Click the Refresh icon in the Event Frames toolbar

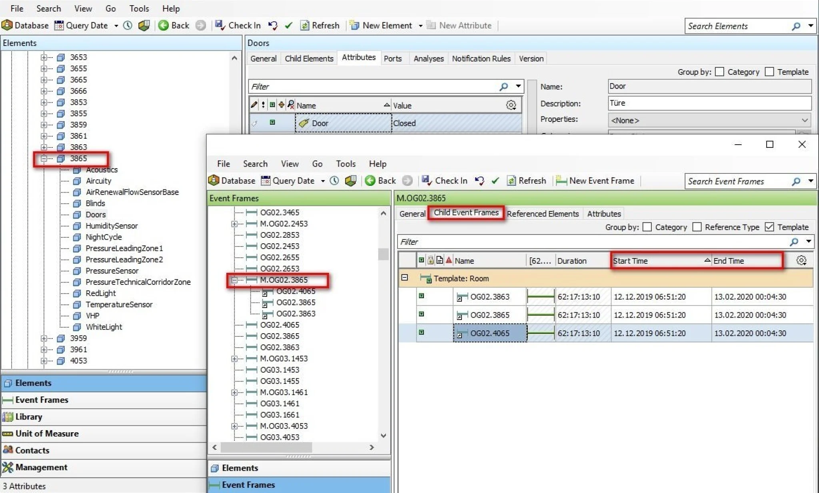[x=511, y=181]
